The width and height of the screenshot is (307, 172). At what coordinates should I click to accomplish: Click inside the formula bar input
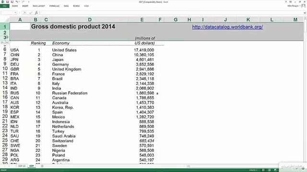point(171,13)
